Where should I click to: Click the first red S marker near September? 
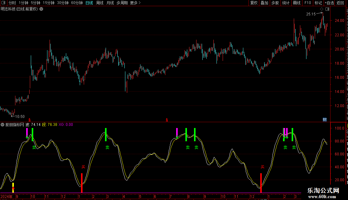click(30, 120)
